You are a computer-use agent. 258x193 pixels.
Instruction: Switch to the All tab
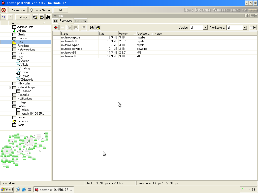(x=55, y=21)
